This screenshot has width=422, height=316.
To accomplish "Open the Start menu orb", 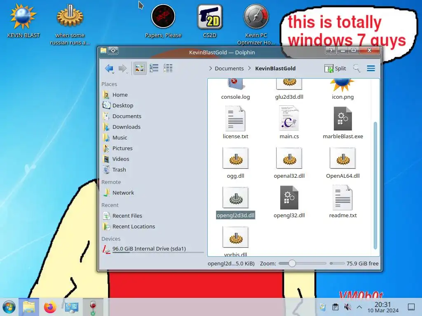I will tap(9, 307).
